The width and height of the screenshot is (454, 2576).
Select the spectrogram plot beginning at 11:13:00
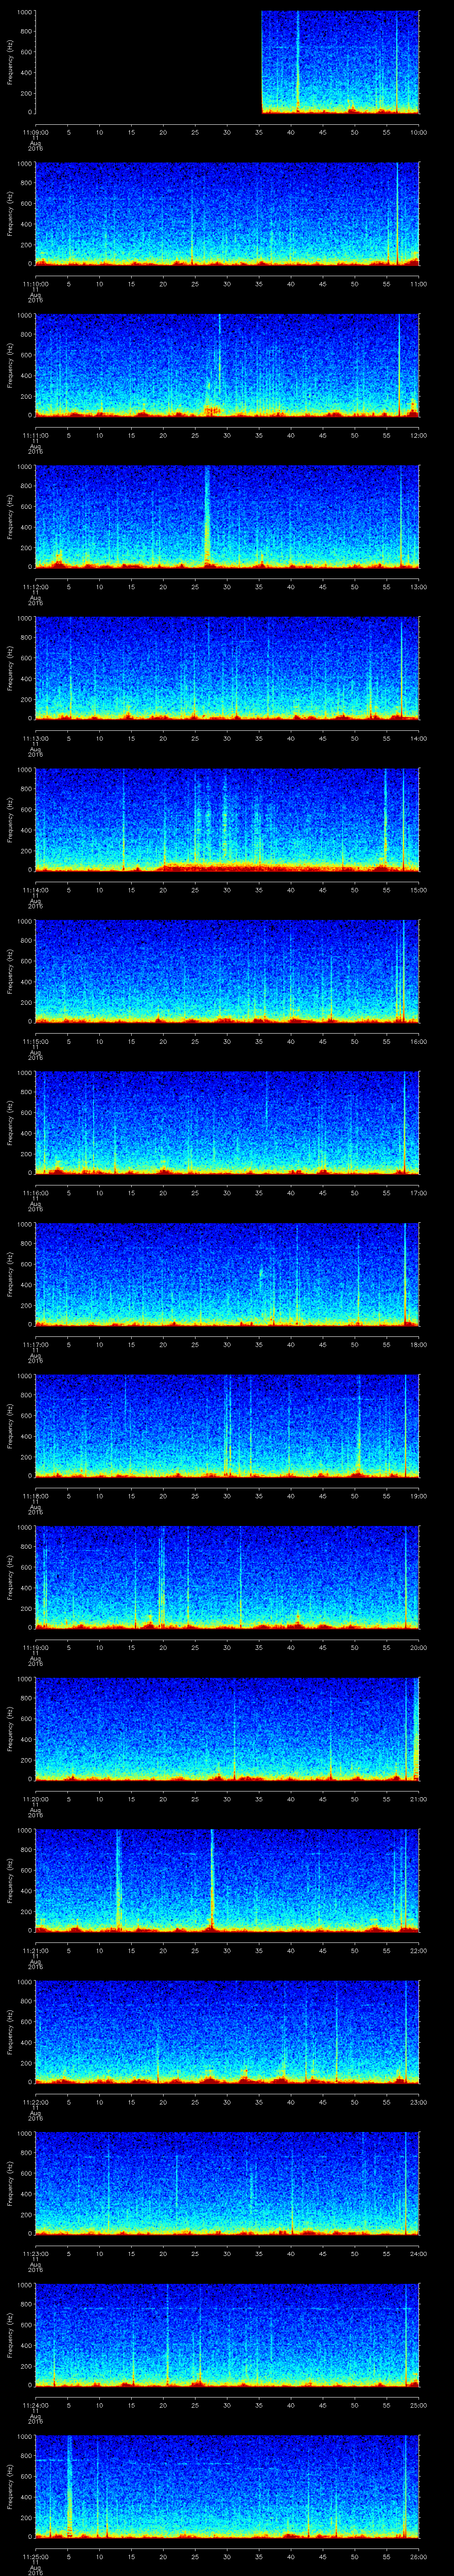click(x=227, y=668)
